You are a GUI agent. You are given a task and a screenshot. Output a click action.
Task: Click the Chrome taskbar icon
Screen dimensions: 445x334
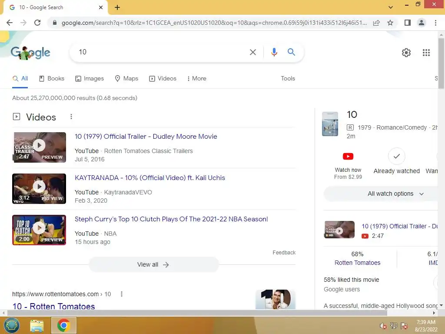tap(63, 325)
